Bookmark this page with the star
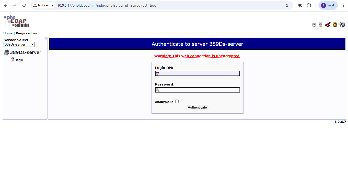The height and width of the screenshot is (172, 348). [287, 5]
